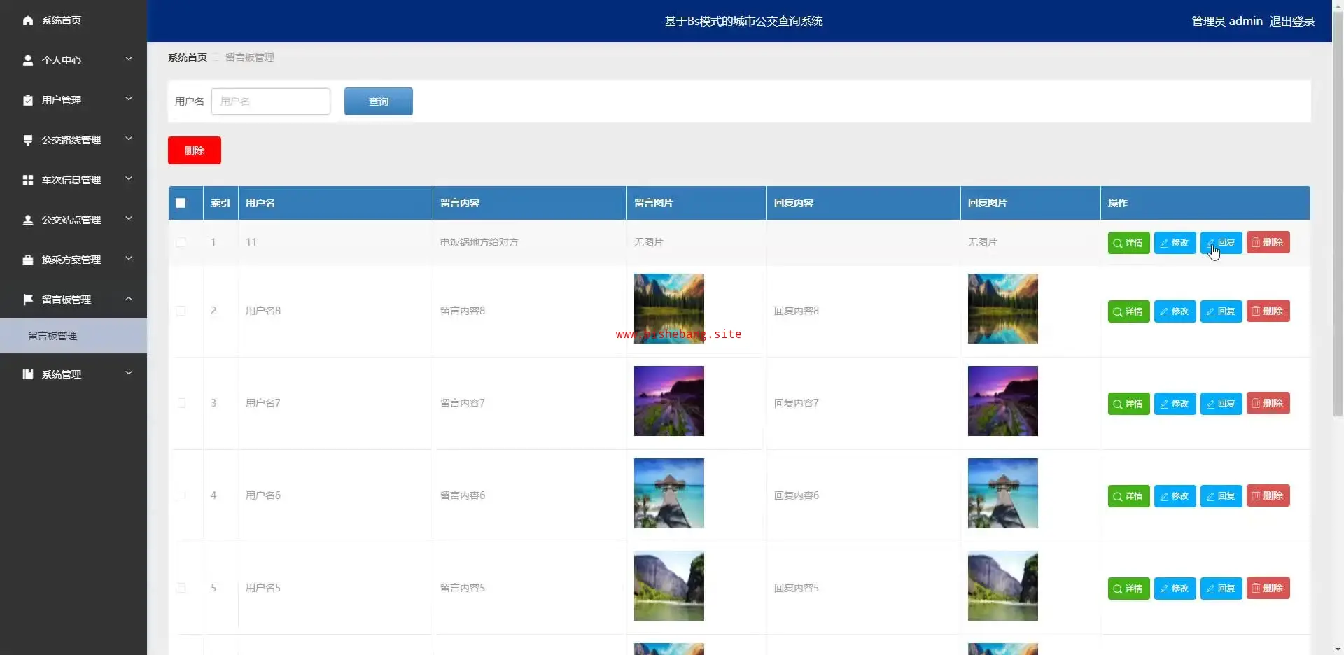Expand the 系统管理 chevron arrow
The width and height of the screenshot is (1344, 655).
129,374
